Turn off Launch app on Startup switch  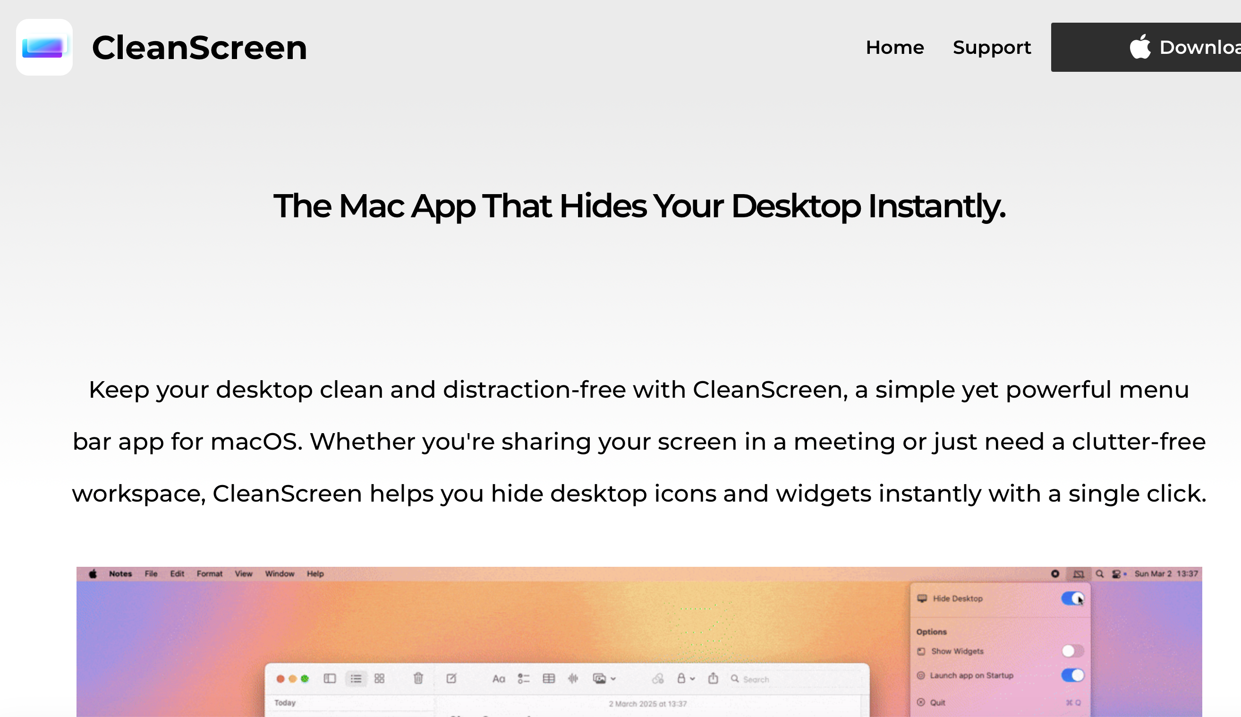(x=1072, y=675)
